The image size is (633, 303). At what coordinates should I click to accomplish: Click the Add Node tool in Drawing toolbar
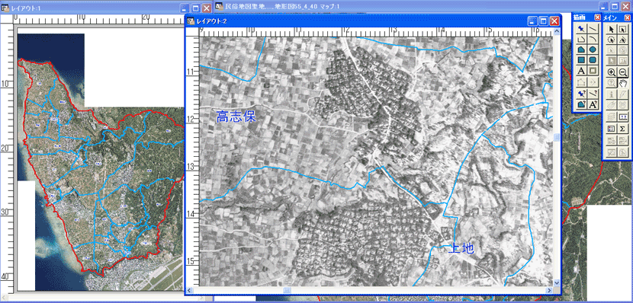coord(593,81)
